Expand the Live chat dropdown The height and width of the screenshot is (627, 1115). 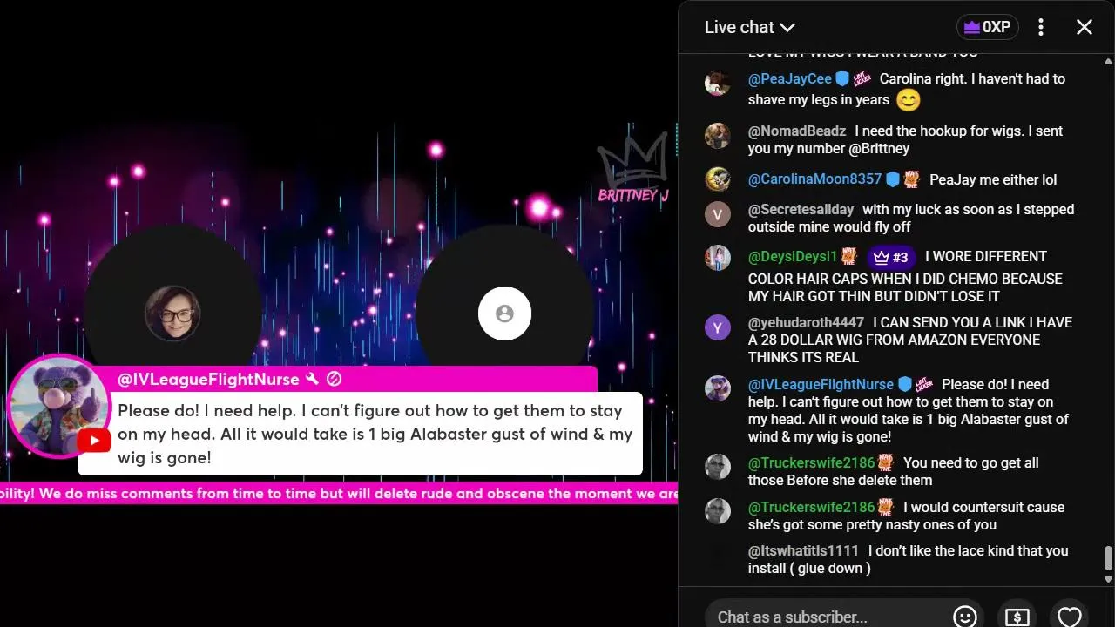point(749,27)
